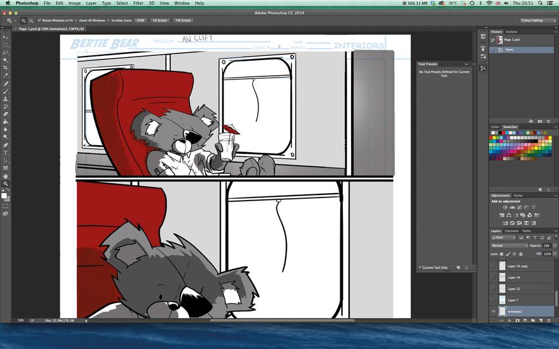Open the layer filter Kind dropdown
The width and height of the screenshot is (559, 349).
pyautogui.click(x=503, y=237)
